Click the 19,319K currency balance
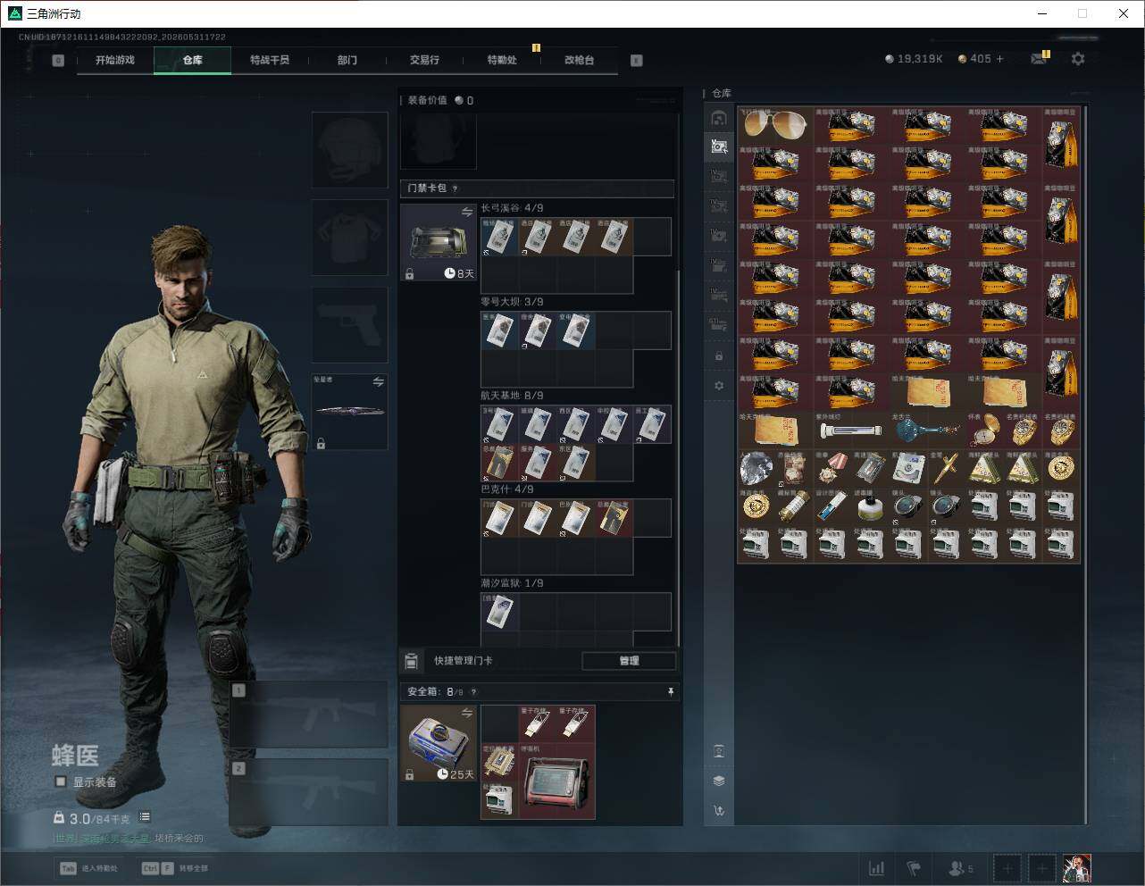Viewport: 1145px width, 886px height. click(x=914, y=59)
